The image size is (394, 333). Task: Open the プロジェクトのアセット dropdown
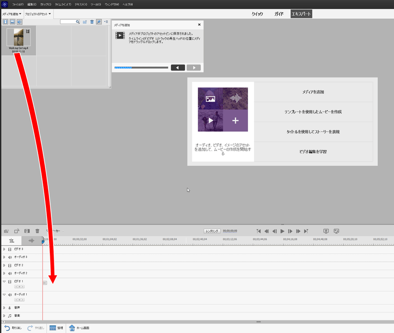click(x=38, y=14)
